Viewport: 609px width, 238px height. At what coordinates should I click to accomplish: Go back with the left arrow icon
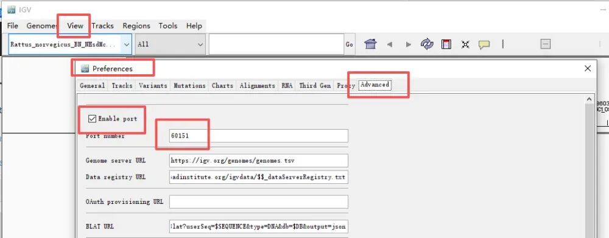pos(390,44)
